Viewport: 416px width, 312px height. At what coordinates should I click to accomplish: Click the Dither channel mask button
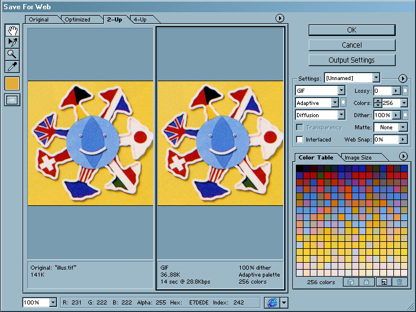[405, 115]
